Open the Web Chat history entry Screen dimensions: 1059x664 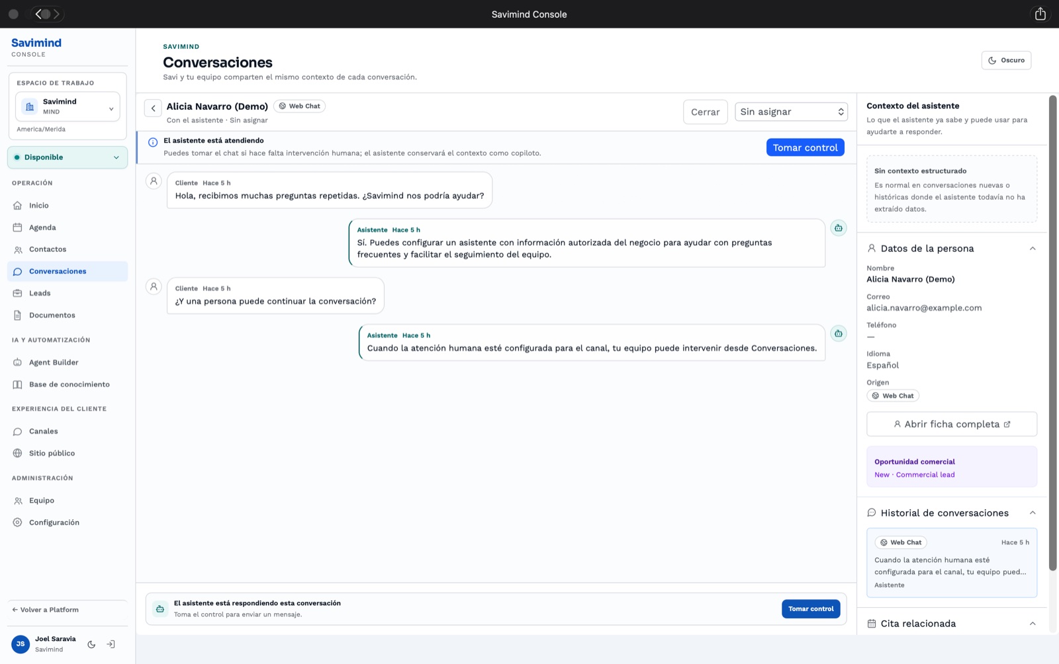952,563
